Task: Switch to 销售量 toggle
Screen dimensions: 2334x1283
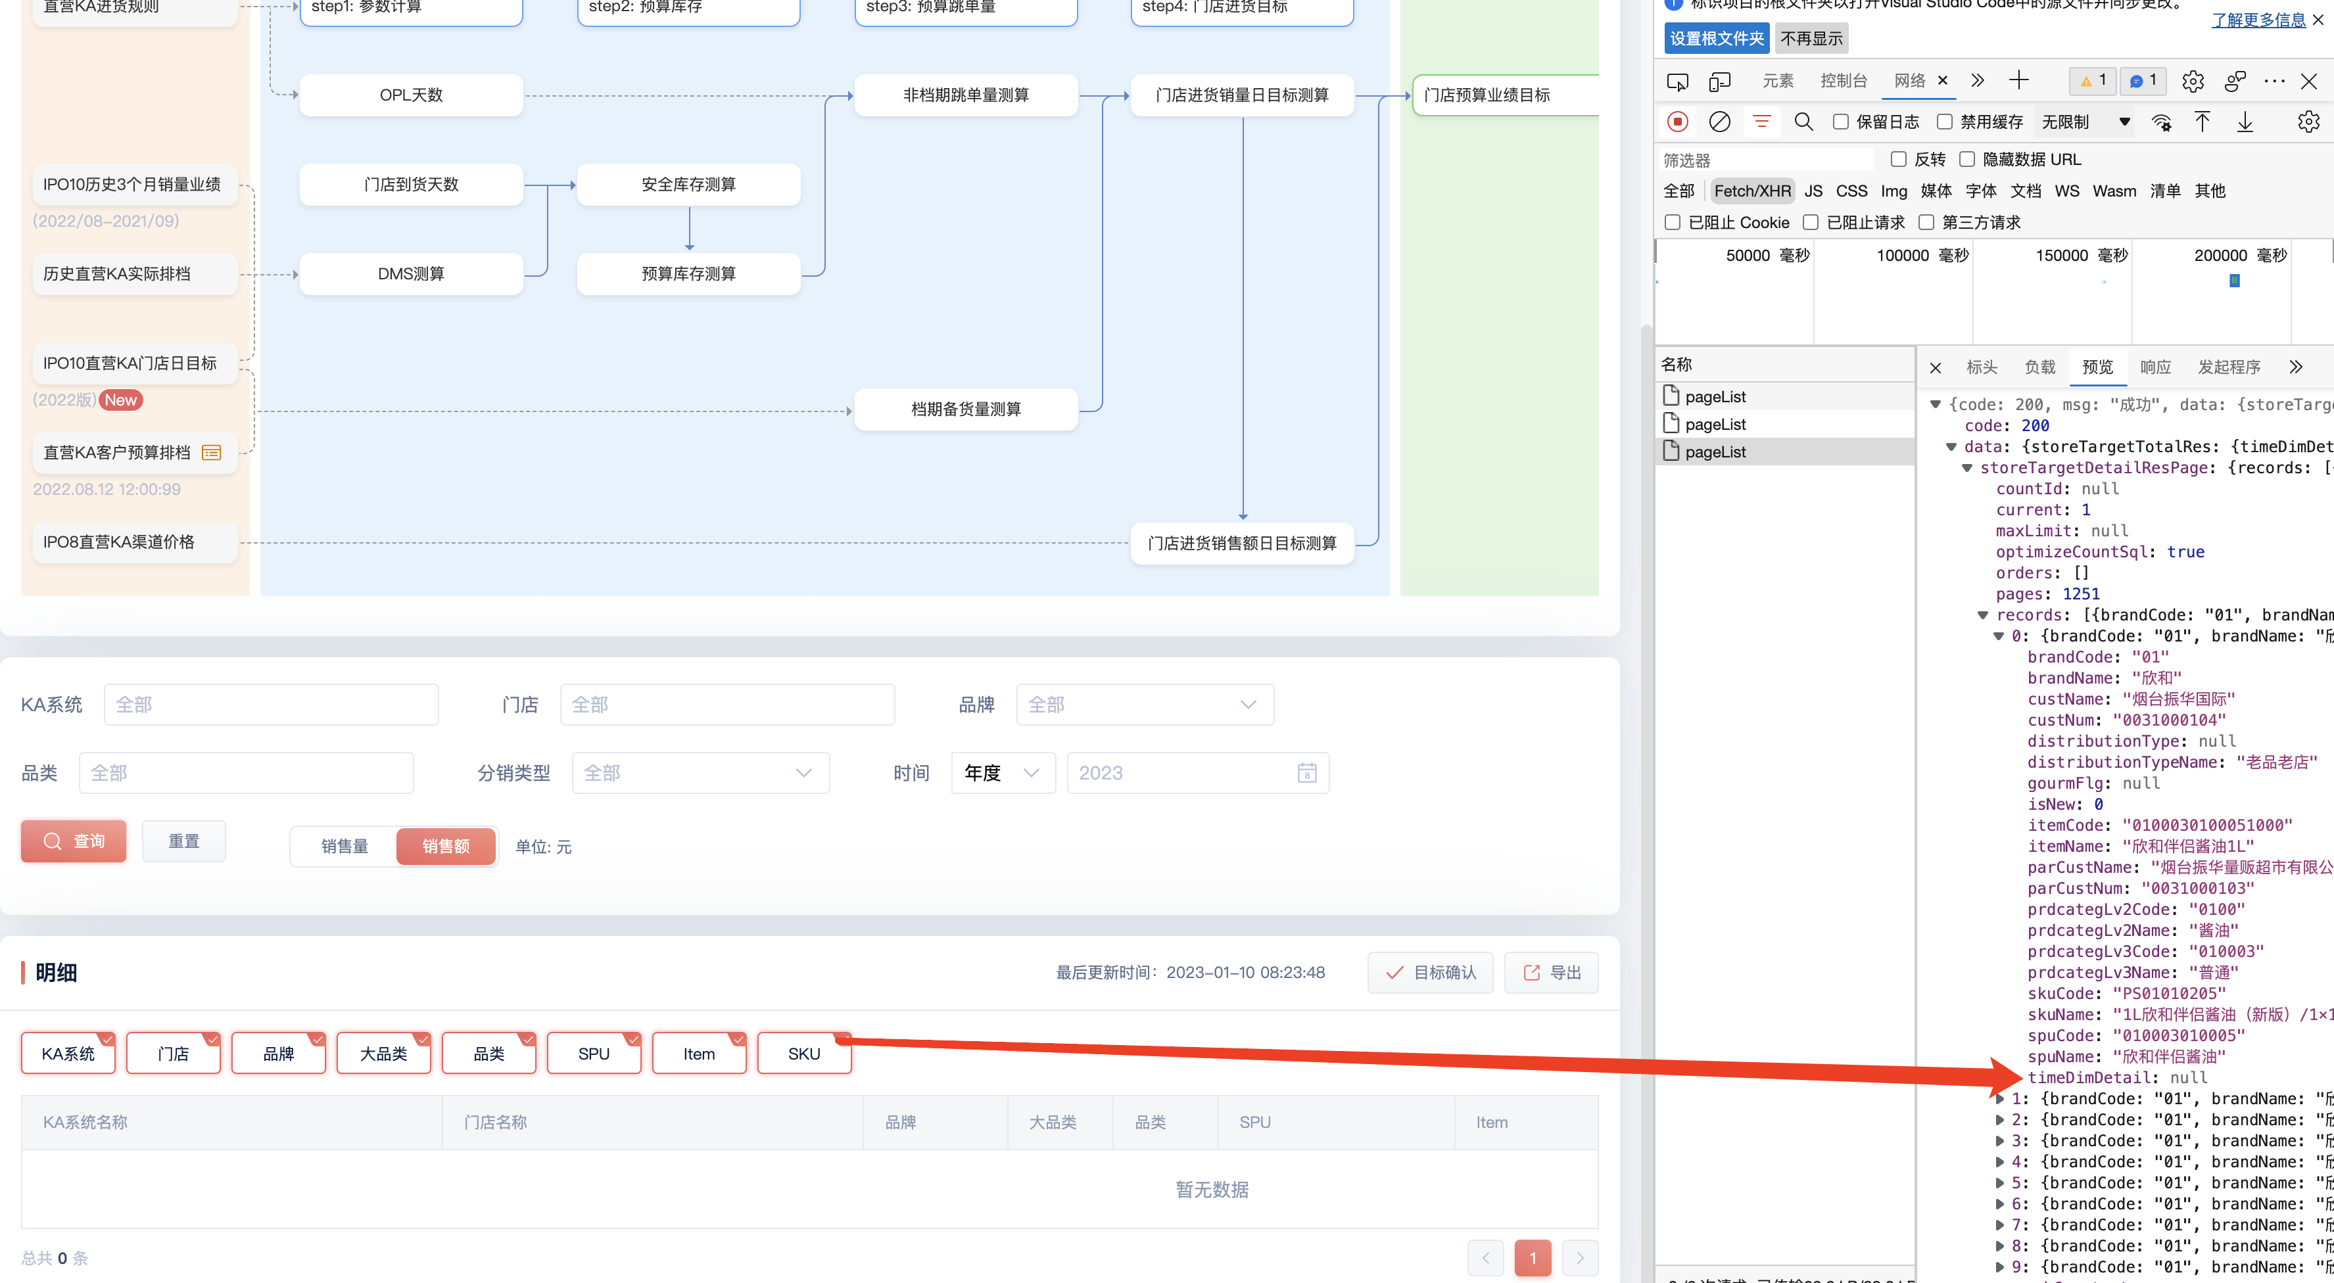Action: coord(345,847)
